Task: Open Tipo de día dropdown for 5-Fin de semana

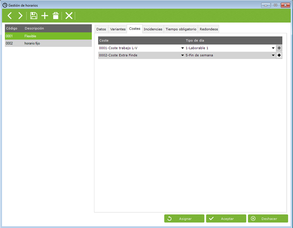Action: (273, 55)
